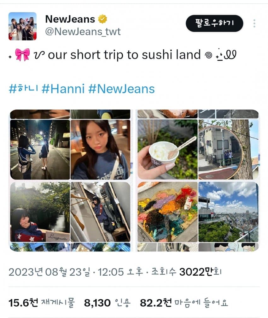This screenshot has width=268, height=318.
Task: Open the round street mirror photo
Action: (x=228, y=150)
